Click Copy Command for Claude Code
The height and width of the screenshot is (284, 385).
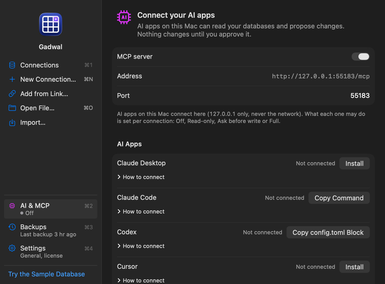[339, 198]
